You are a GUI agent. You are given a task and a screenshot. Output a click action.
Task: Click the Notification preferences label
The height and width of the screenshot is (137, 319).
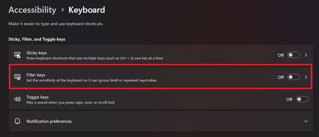coord(49,121)
